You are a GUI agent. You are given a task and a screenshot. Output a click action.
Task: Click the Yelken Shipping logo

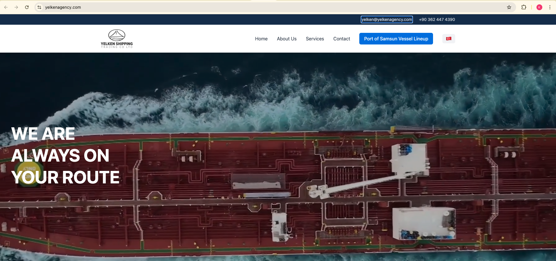coord(117,39)
